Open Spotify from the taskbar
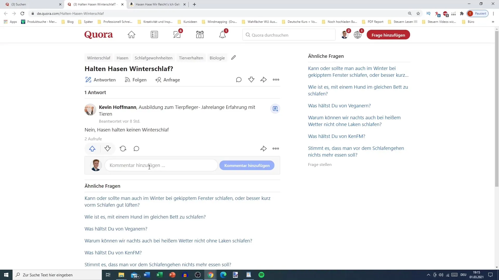Screen dimensions: 499x280 coord(261,275)
